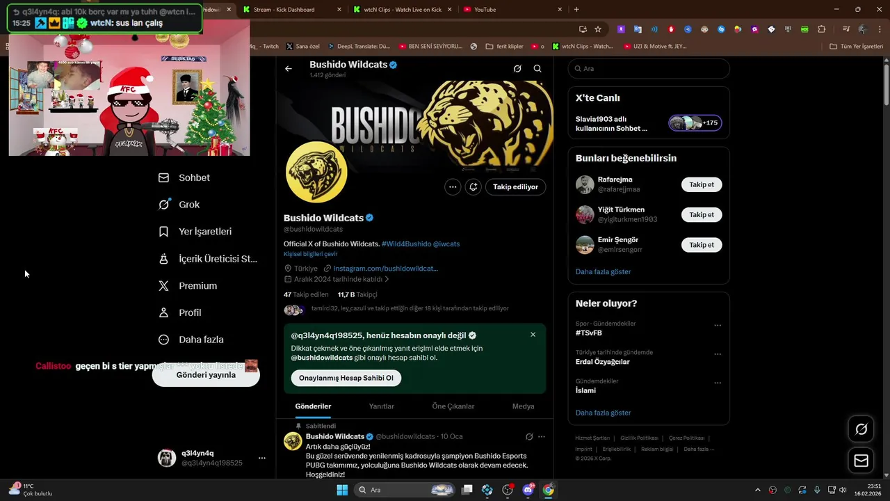Follow Rafarejma with Takip et
This screenshot has height=501, width=890.
(702, 184)
